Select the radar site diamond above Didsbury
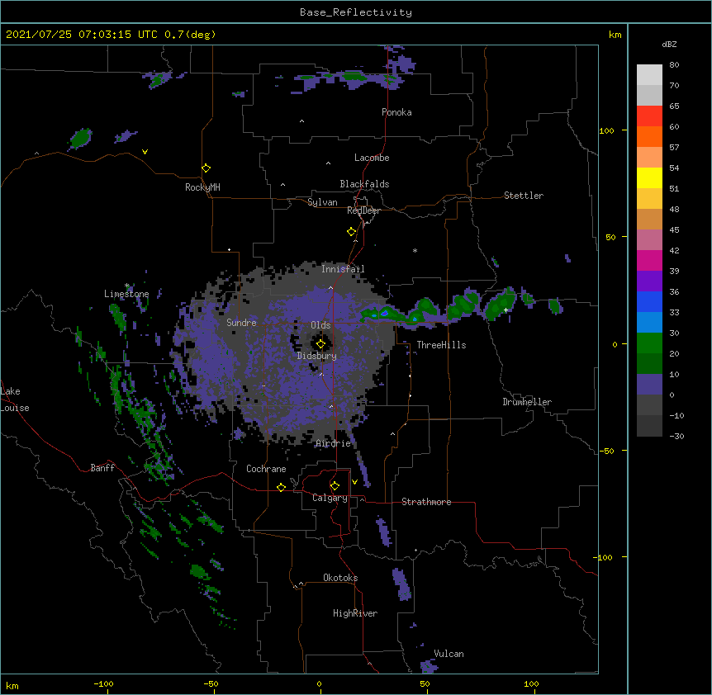The width and height of the screenshot is (712, 695). 320,344
